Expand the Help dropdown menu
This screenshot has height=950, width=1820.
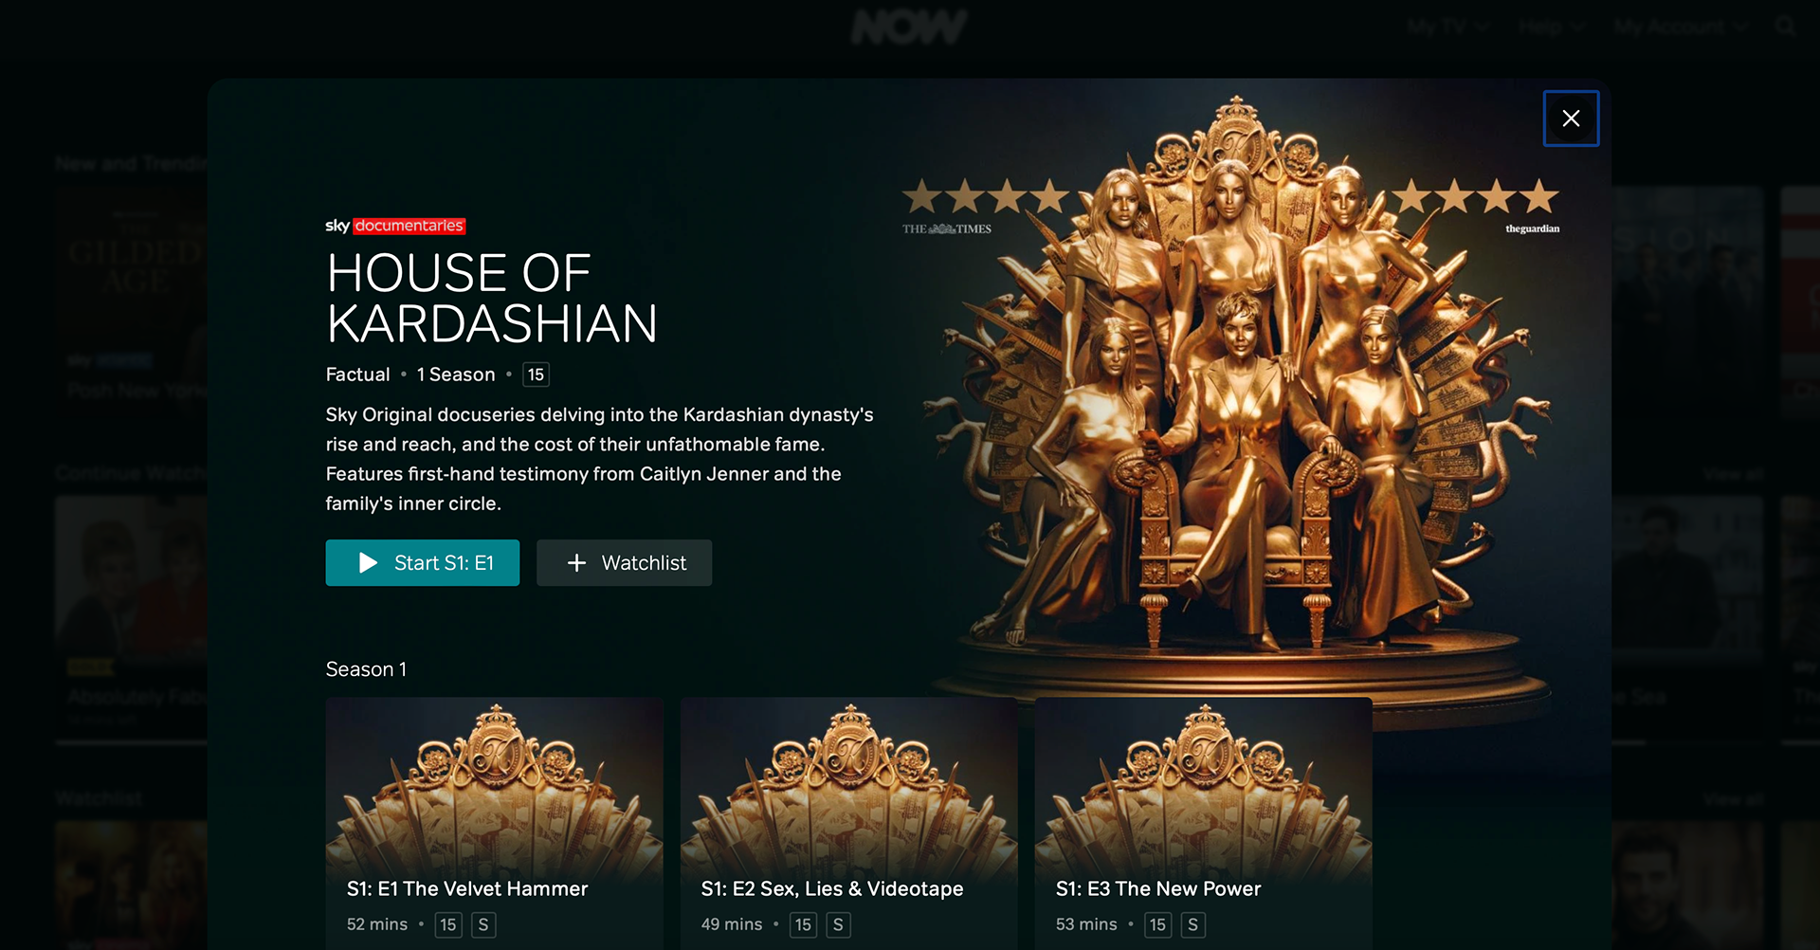[x=1551, y=27]
